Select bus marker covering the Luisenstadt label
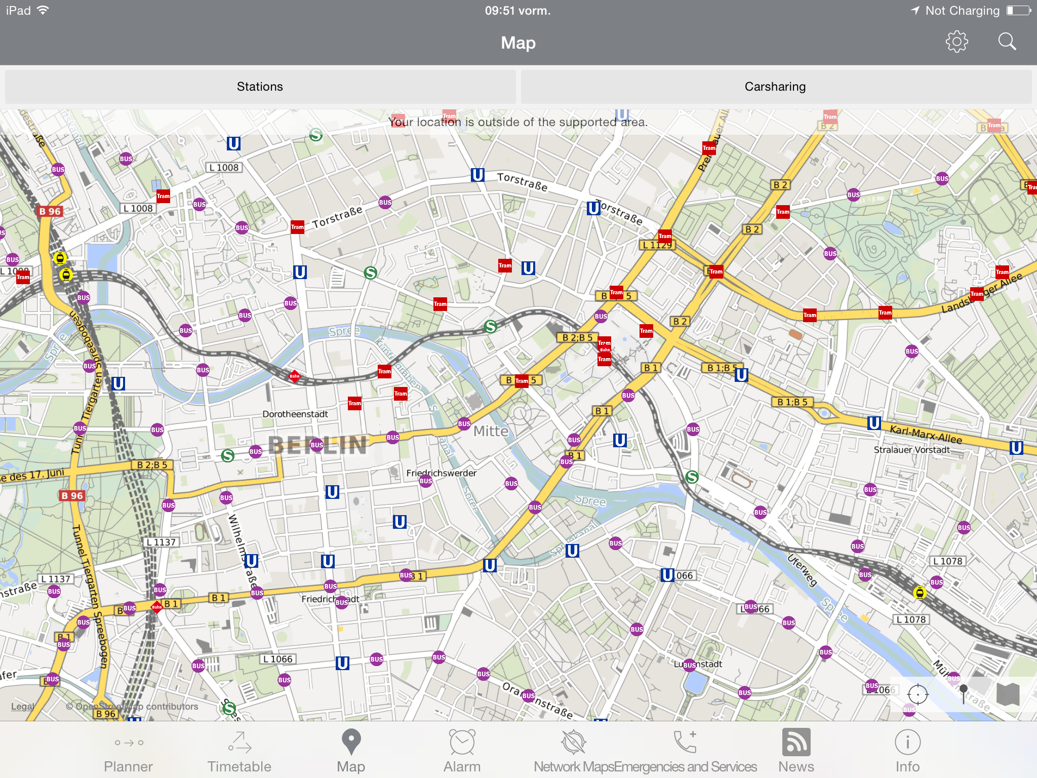This screenshot has width=1037, height=778. point(690,665)
